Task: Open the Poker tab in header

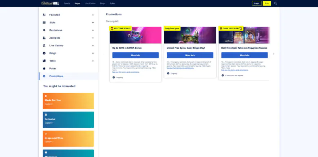Action: [x=113, y=3]
